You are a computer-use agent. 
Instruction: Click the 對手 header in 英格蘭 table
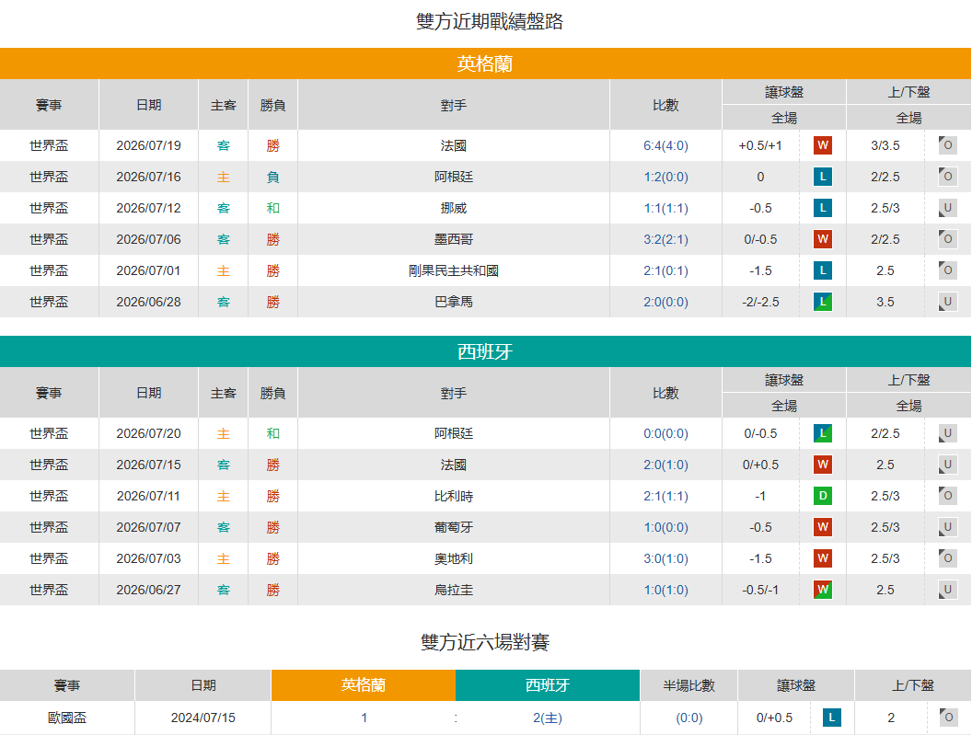(454, 105)
